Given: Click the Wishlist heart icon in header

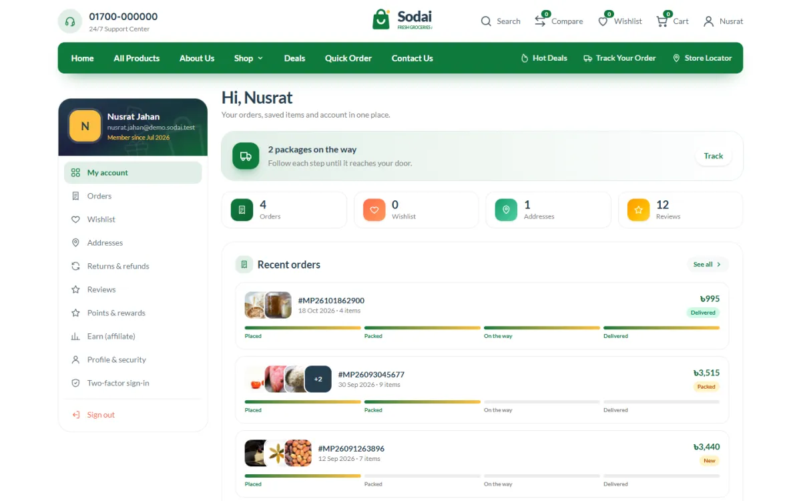Looking at the screenshot, I should click(603, 21).
